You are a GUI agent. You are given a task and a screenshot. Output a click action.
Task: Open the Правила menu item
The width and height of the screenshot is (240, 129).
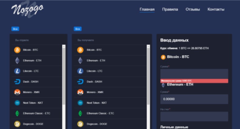coord(170,9)
